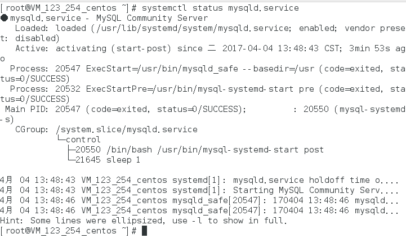Click the terminal cursor block at prompt
The image size is (406, 238).
tap(145, 231)
